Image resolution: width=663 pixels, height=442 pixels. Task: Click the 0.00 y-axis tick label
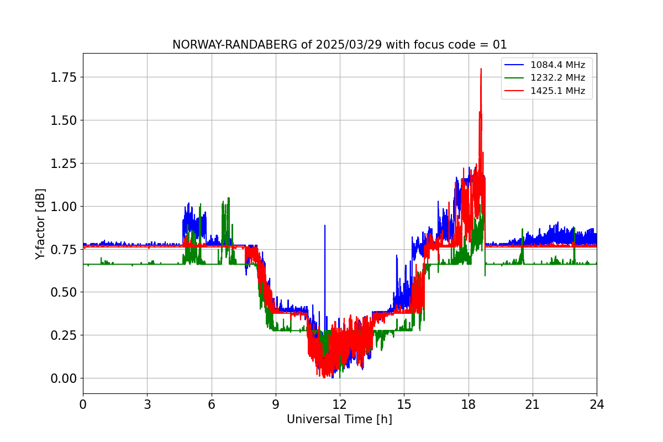(x=63, y=378)
